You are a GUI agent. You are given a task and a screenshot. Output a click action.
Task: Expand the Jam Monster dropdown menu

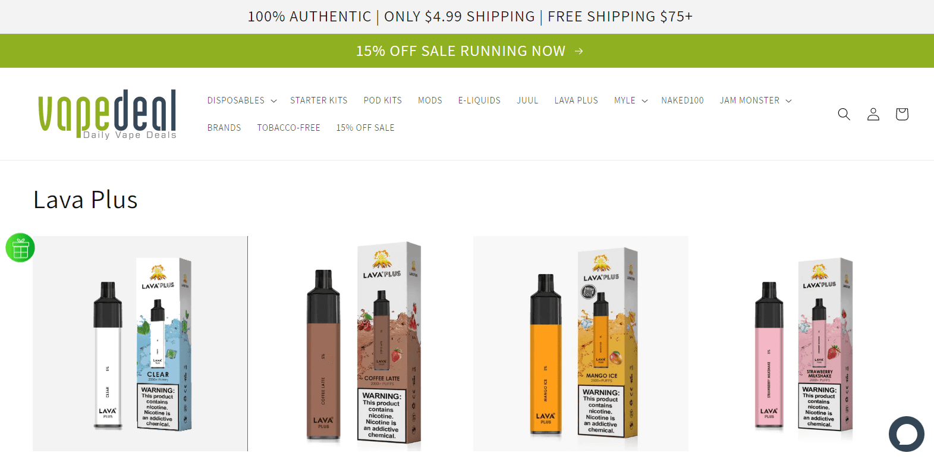point(756,100)
